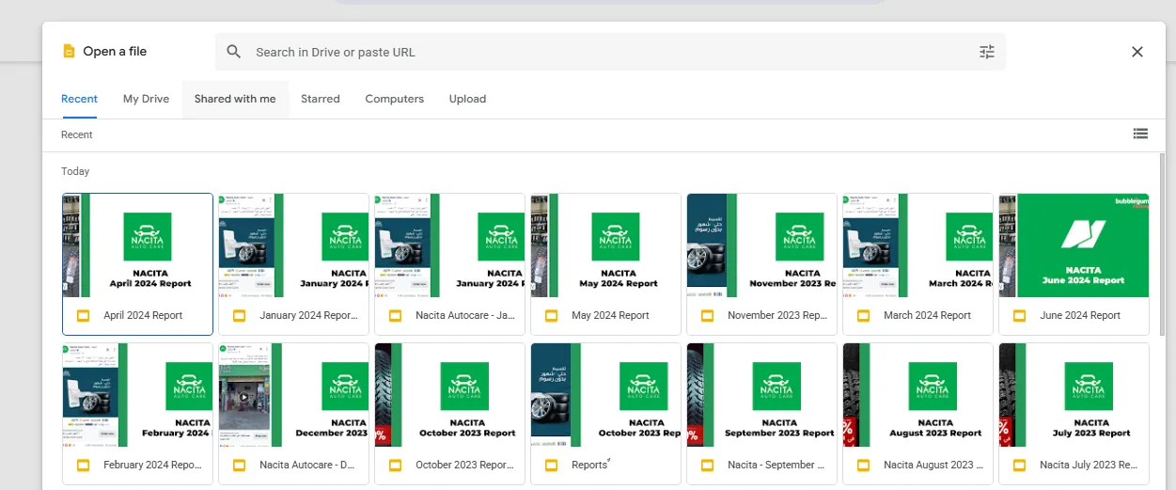Select the Nacita - September thumbnail

tap(761, 395)
